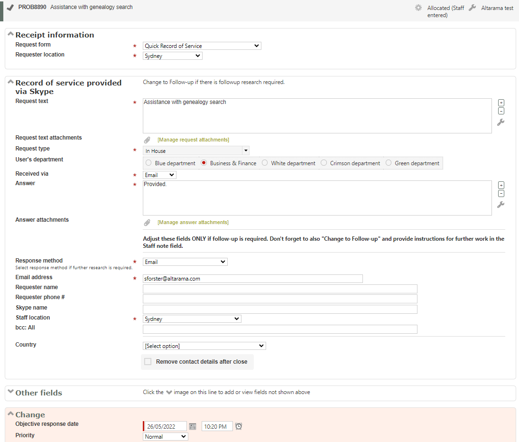Click the PROB8890 request number

tap(32, 7)
